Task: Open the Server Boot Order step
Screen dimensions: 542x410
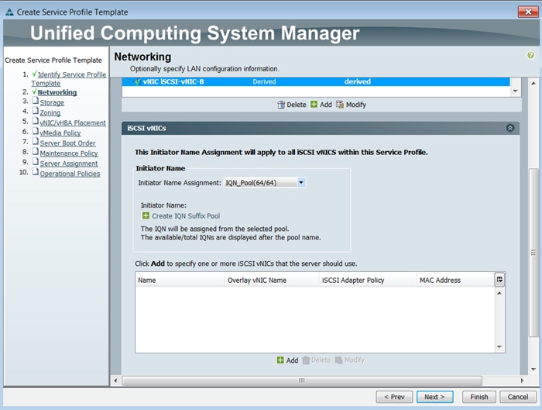Action: tap(68, 143)
